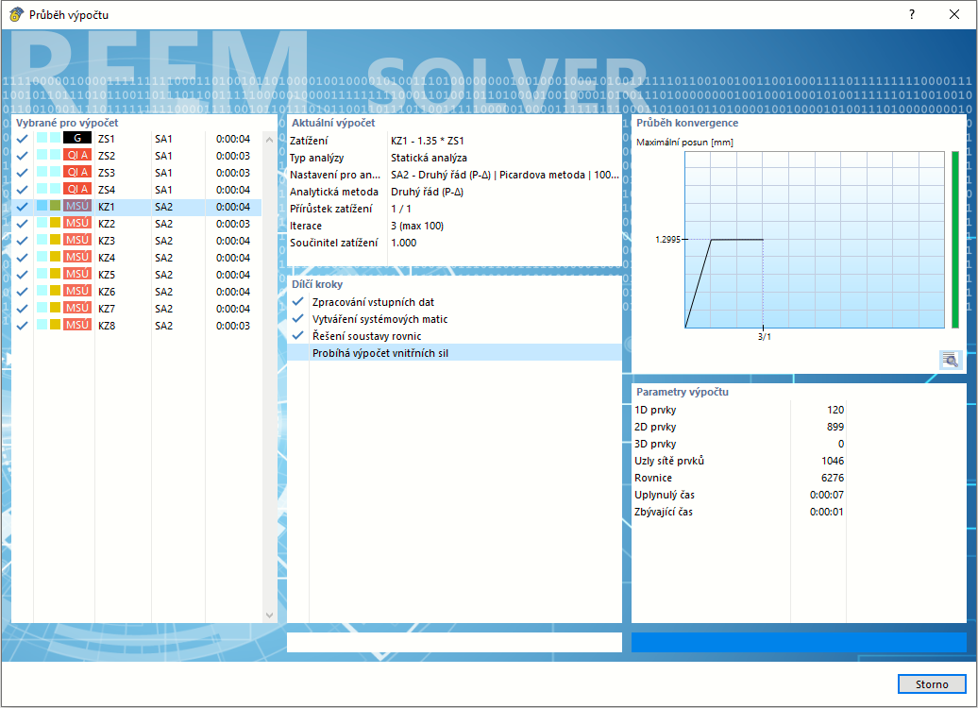Click the Iterace value 3 (max 100)
Image resolution: width=978 pixels, height=708 pixels.
coord(417,226)
